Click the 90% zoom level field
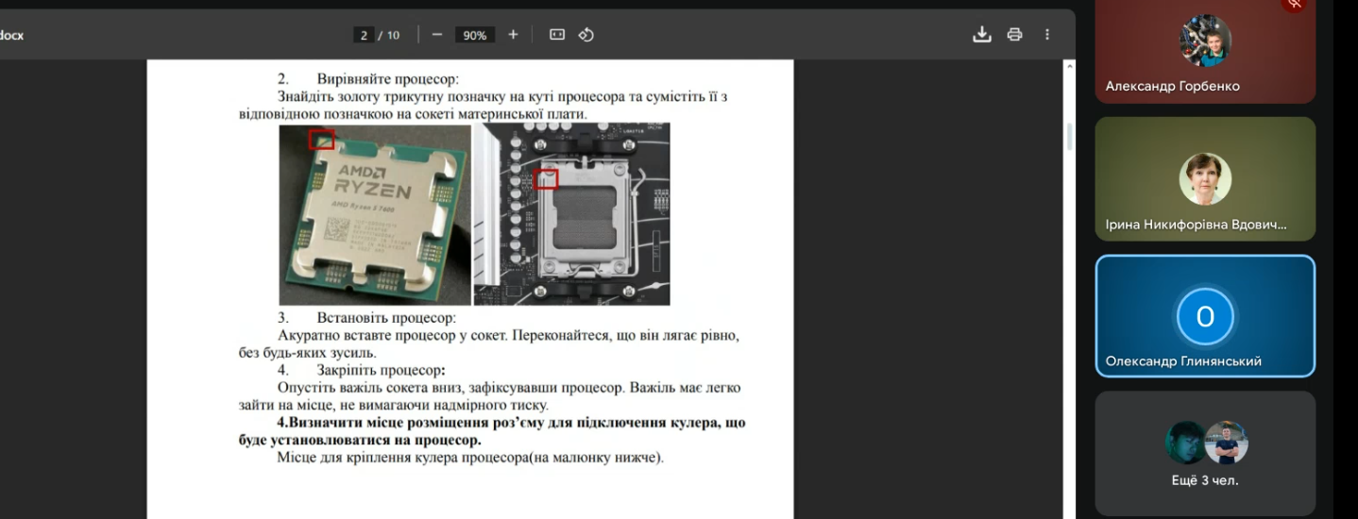 click(474, 35)
